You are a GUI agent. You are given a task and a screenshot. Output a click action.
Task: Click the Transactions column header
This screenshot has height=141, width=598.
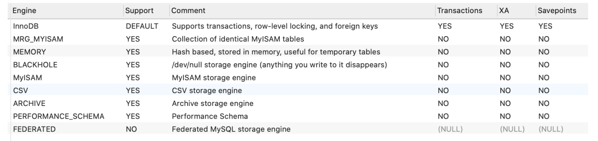coord(466,11)
